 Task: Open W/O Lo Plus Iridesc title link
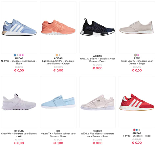[x=98, y=135]
